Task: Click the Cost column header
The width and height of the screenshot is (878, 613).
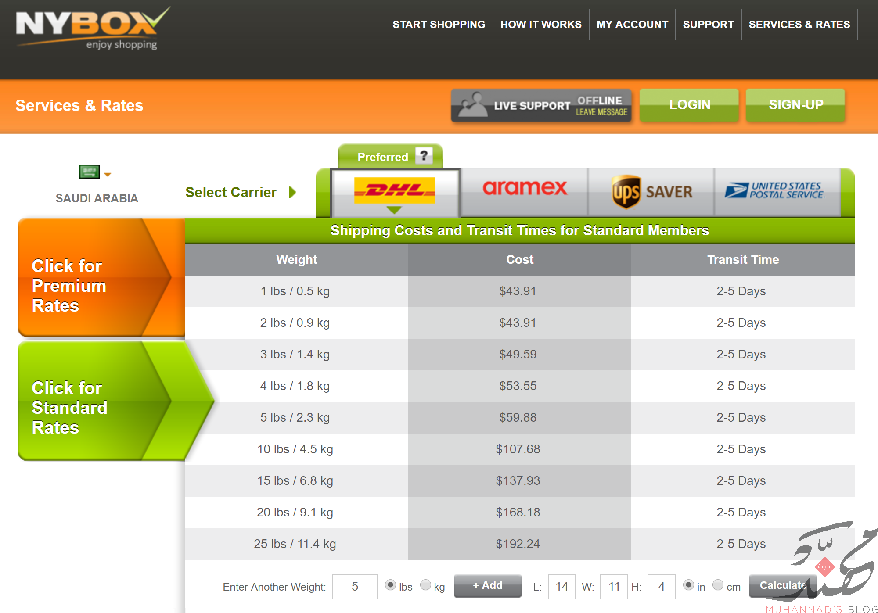Action: 520,260
